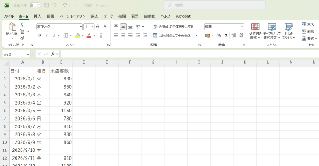Apply Comma Style number format
The height and width of the screenshot is (166, 319).
pos(226,35)
